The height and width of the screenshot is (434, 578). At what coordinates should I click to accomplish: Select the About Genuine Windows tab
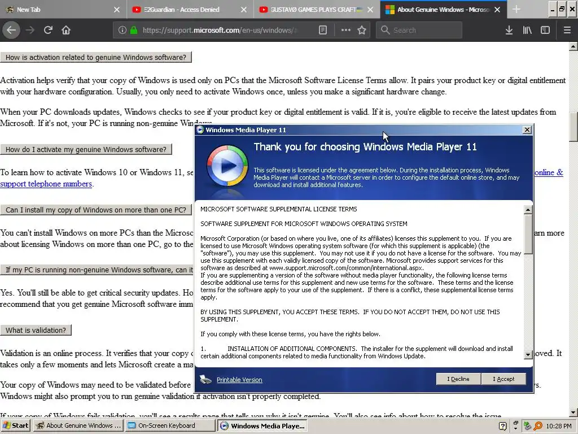coord(439,10)
